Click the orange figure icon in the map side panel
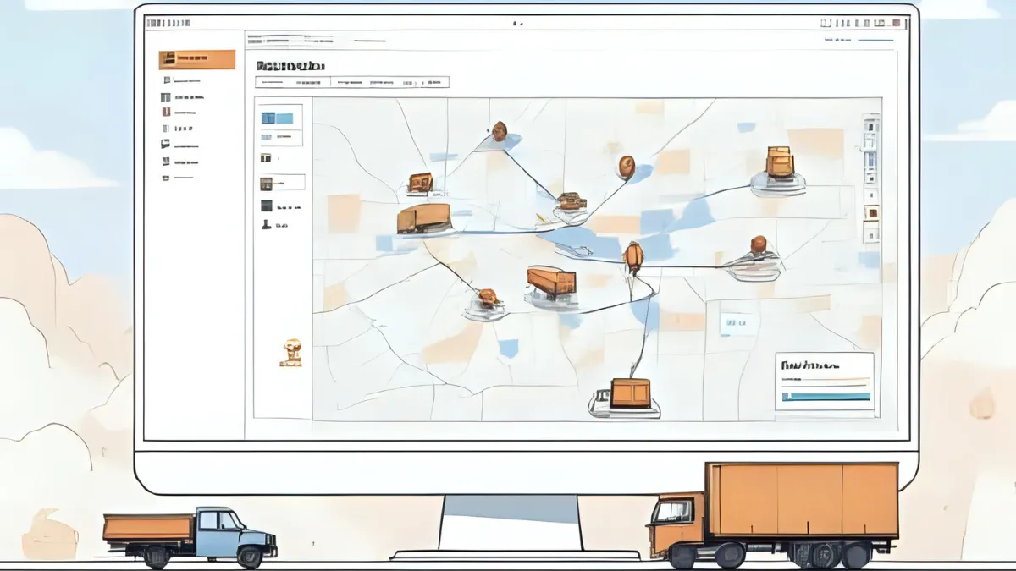Image resolution: width=1016 pixels, height=571 pixels. (290, 352)
